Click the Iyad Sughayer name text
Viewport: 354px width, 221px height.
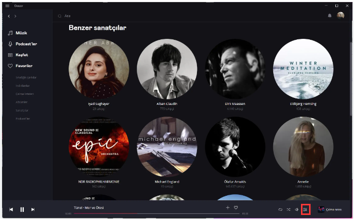pyautogui.click(x=98, y=104)
